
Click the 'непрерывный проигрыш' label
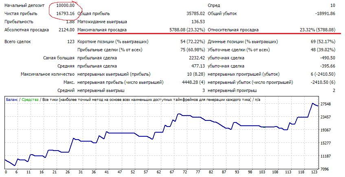pyautogui.click(x=232, y=90)
